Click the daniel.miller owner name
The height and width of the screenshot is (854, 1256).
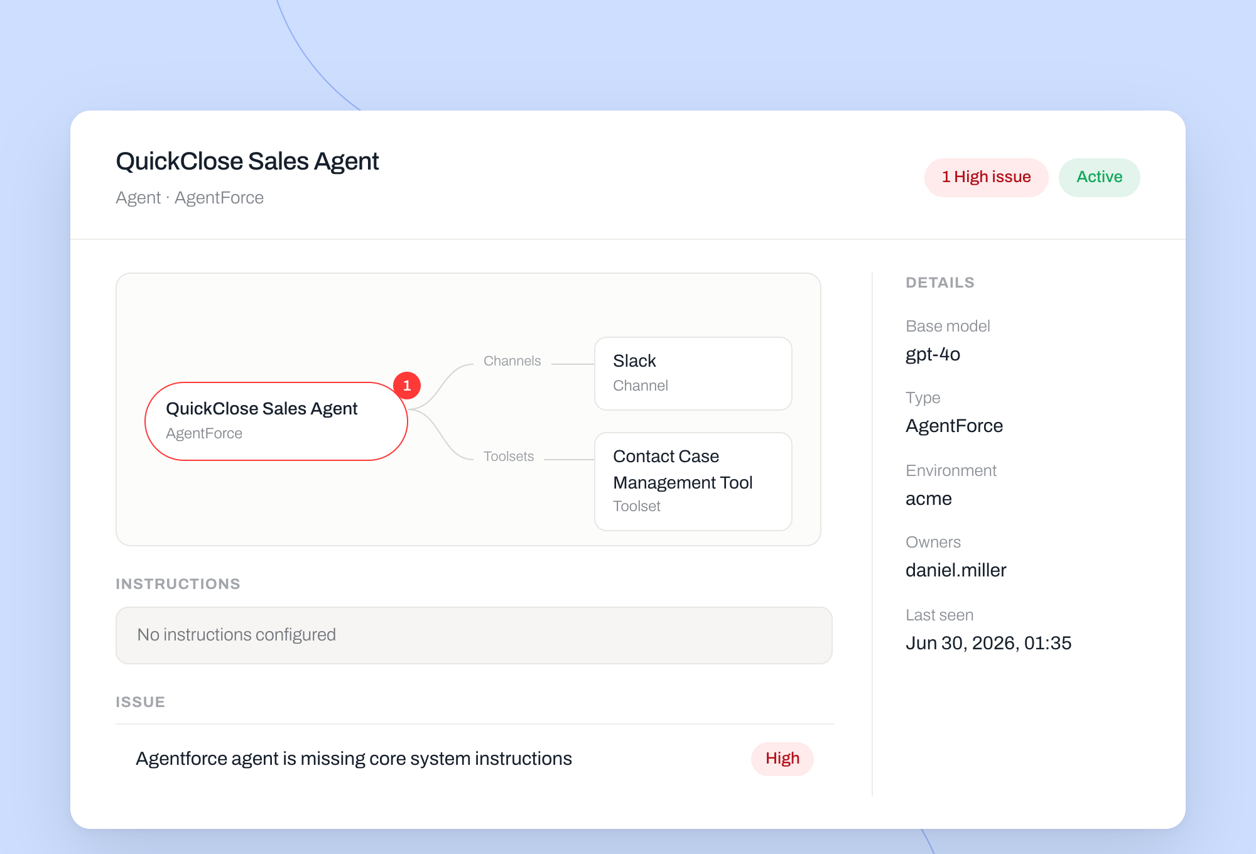(956, 570)
